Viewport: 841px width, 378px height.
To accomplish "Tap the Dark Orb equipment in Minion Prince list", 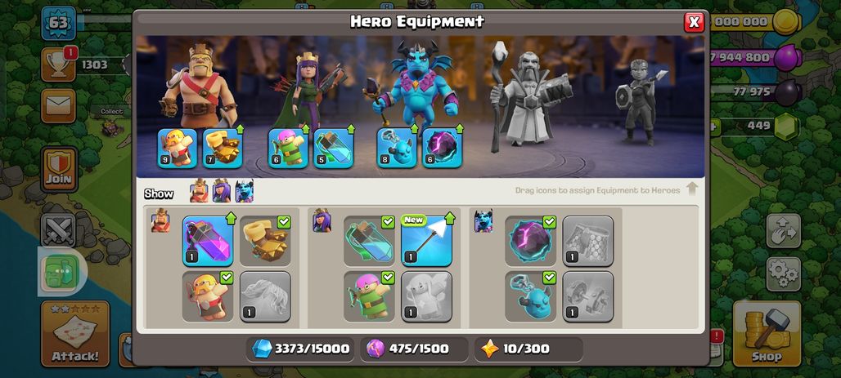I will point(530,241).
